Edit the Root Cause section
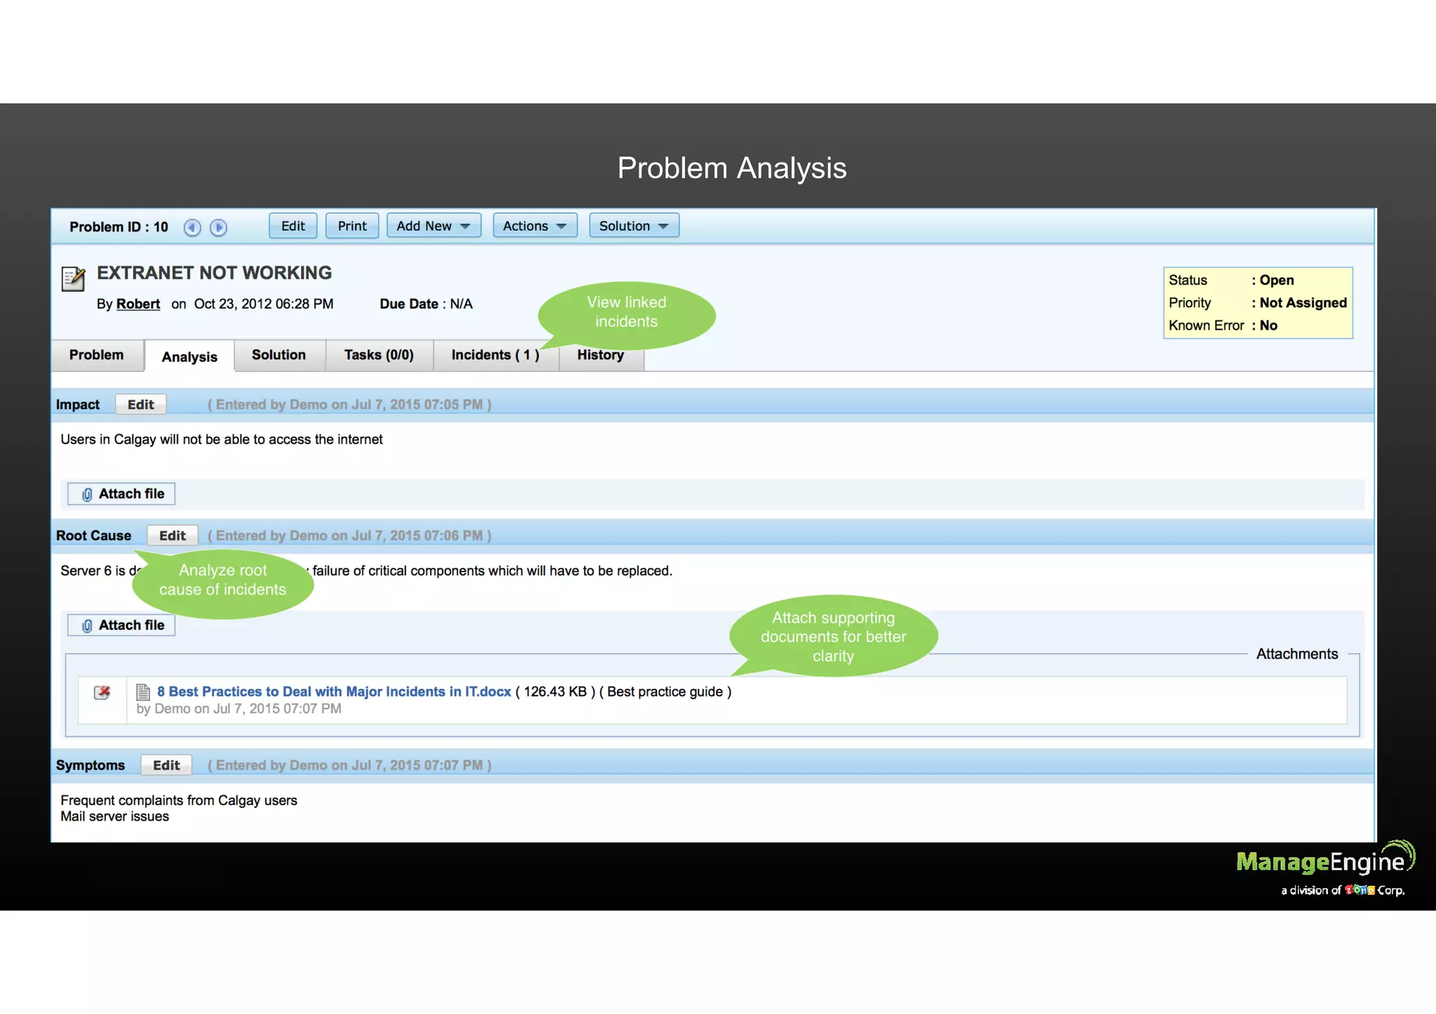This screenshot has height=1014, width=1436. click(x=172, y=535)
